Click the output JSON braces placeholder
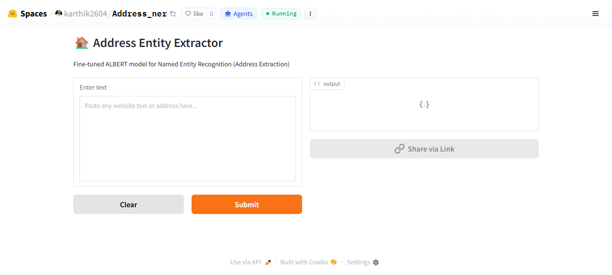 (x=424, y=104)
